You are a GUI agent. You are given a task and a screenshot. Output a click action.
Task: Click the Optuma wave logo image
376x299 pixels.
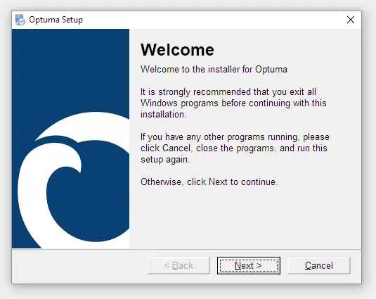(x=70, y=139)
